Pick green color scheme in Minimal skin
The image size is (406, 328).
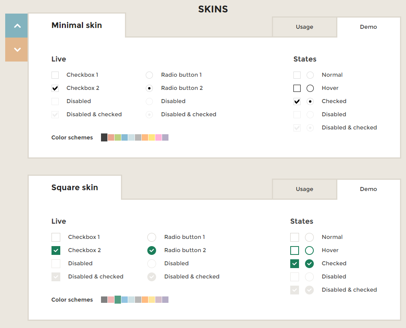tap(117, 137)
